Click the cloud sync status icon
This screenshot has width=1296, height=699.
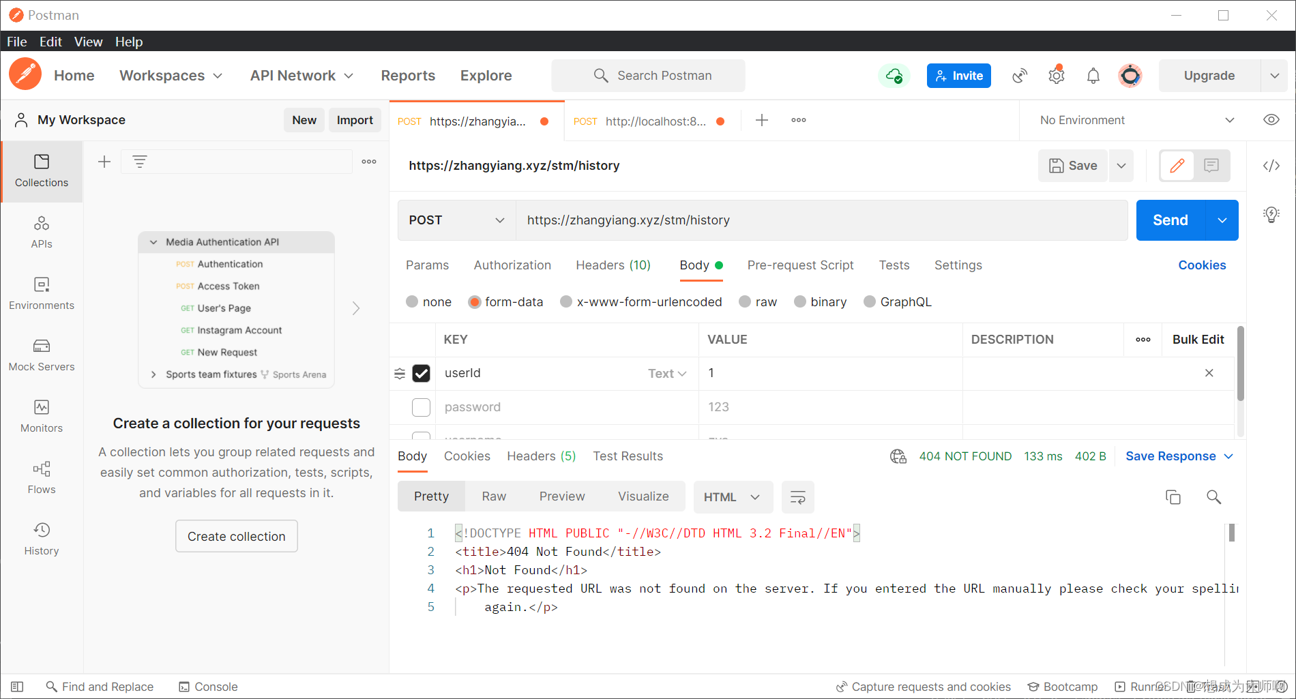point(894,76)
